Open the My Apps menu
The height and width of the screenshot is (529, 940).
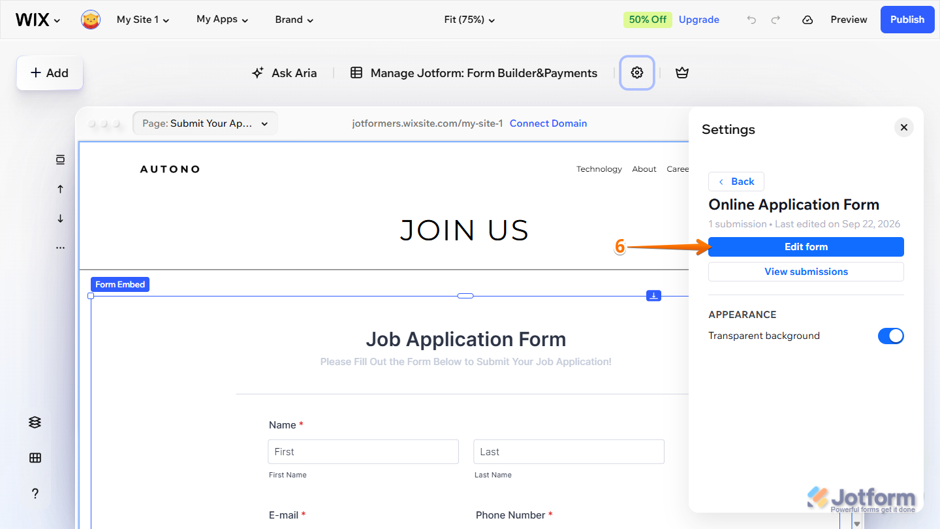[223, 20]
